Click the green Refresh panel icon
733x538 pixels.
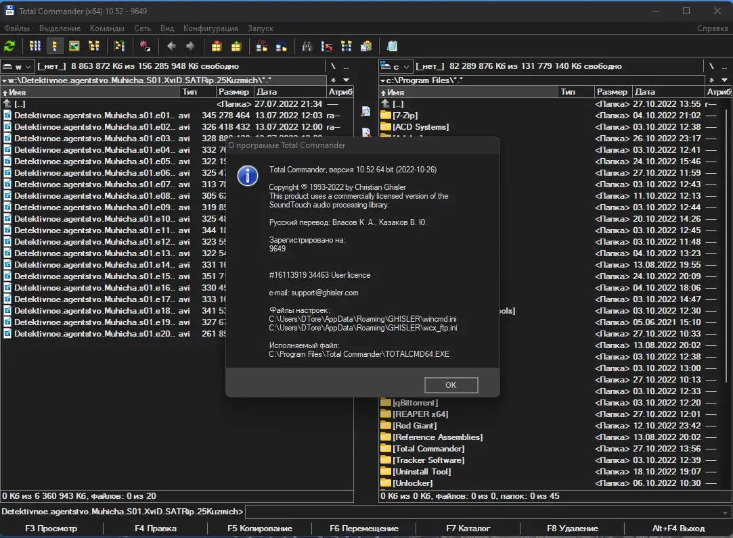pyautogui.click(x=10, y=46)
